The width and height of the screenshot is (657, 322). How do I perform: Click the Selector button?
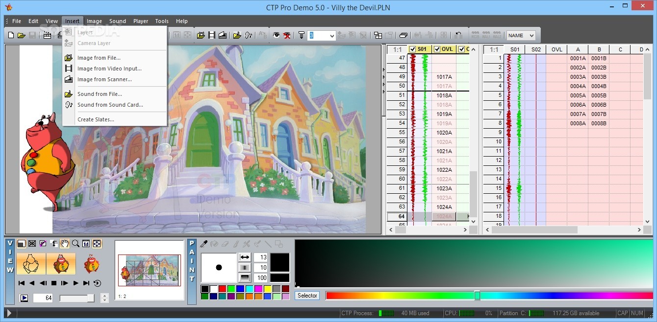pyautogui.click(x=307, y=296)
